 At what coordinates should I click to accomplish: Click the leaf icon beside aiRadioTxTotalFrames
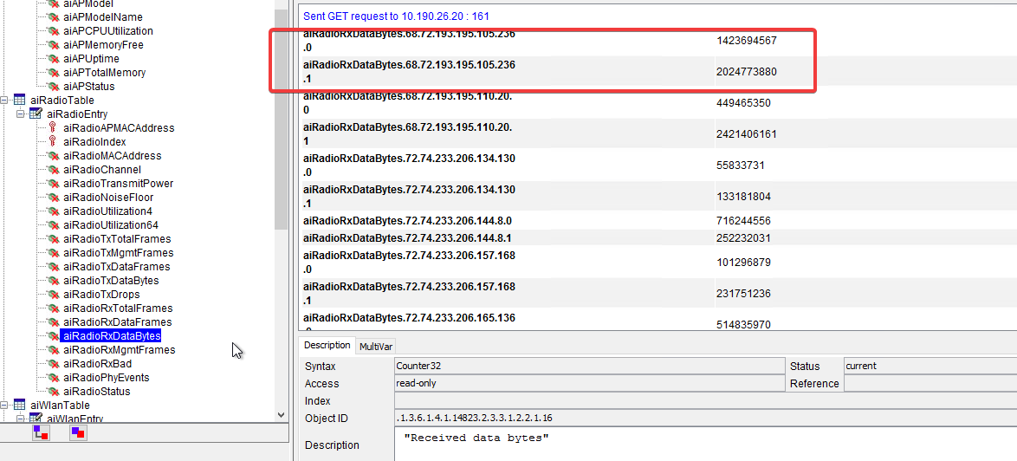pos(55,238)
